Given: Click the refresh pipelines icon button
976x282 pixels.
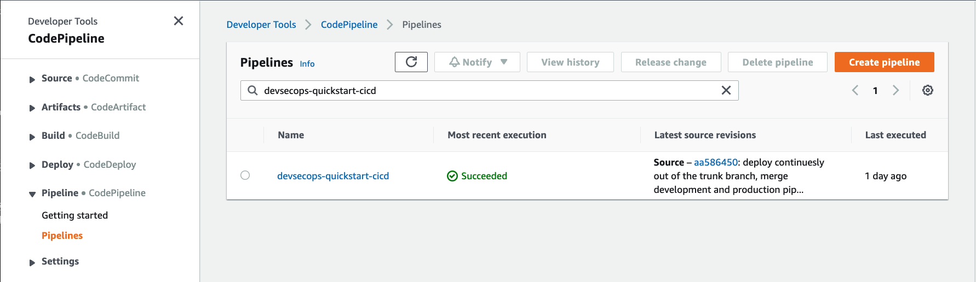Looking at the screenshot, I should (411, 62).
